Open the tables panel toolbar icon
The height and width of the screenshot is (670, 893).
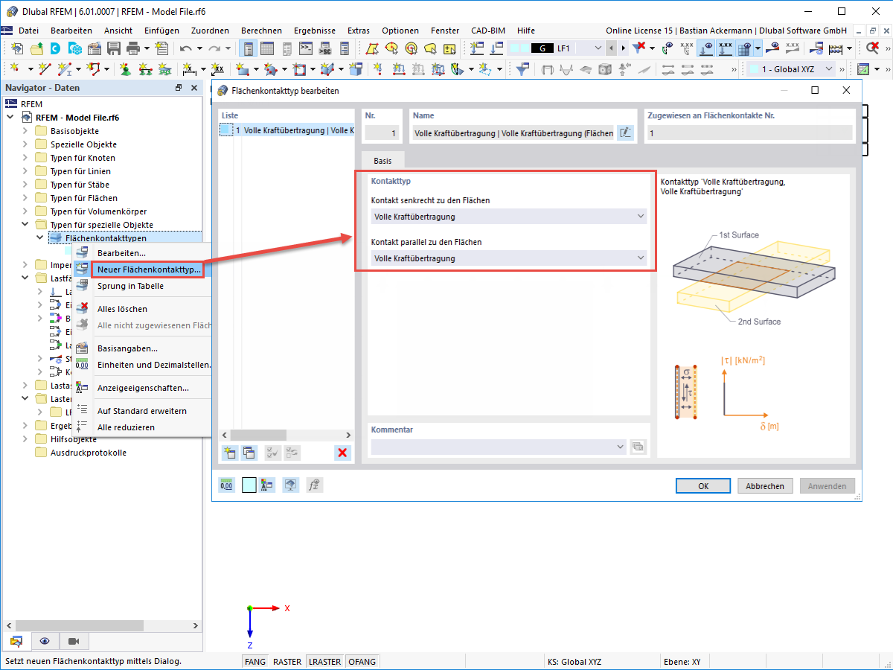click(x=267, y=48)
